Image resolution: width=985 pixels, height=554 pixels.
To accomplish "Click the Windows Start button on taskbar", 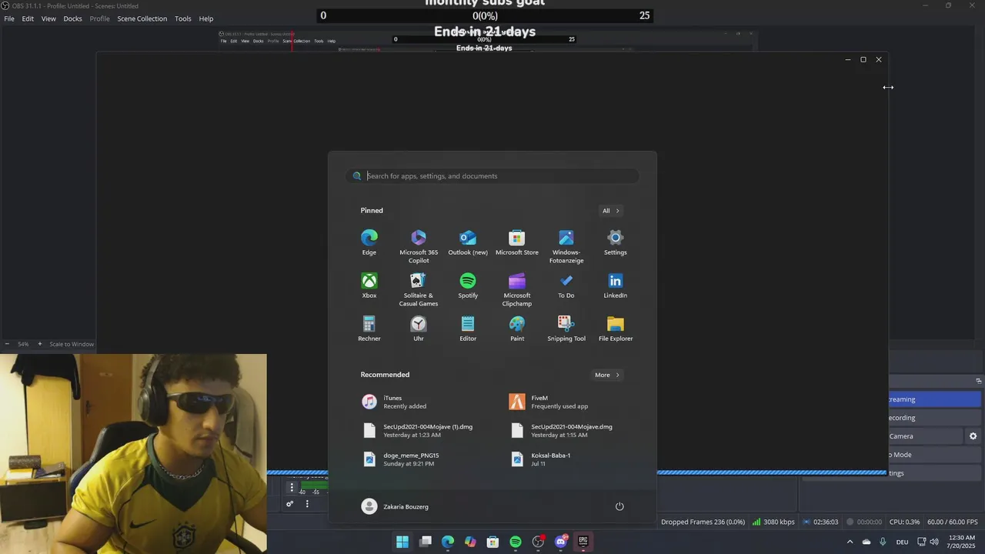I will [402, 542].
